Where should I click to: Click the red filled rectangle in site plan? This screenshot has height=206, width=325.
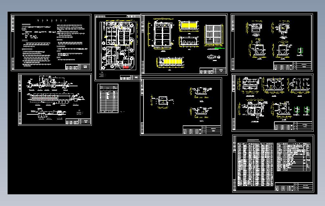click(126, 67)
